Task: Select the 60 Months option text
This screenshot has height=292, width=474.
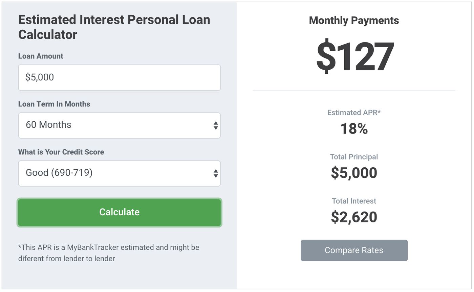Action: pyautogui.click(x=49, y=125)
